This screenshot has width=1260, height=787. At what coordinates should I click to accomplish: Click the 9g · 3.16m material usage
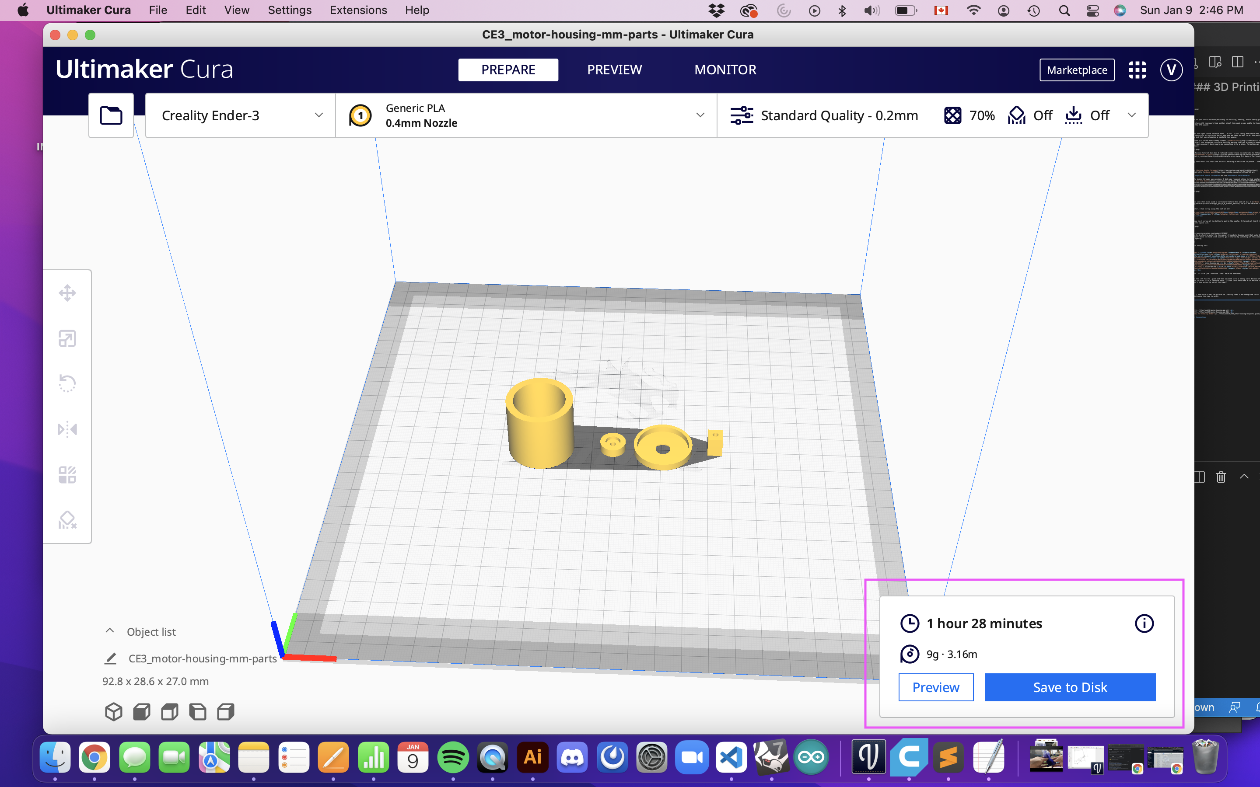point(952,654)
